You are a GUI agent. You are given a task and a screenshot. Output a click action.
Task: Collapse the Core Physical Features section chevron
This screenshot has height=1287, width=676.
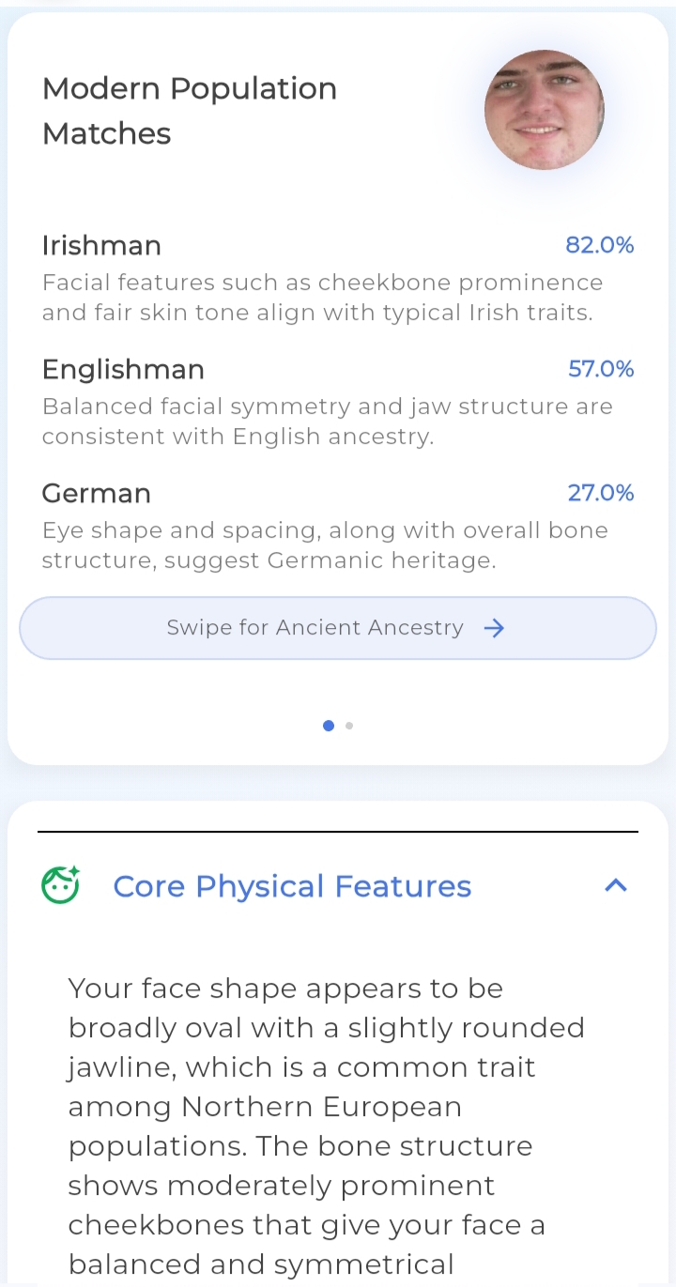615,885
